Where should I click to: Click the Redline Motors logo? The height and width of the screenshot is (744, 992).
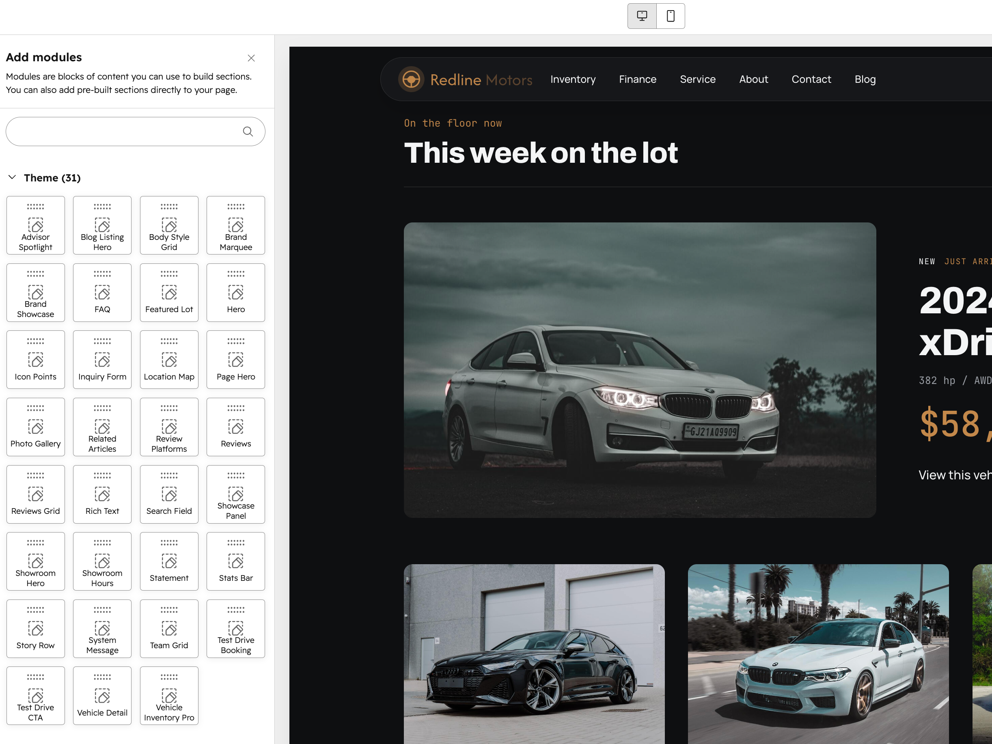[x=465, y=80]
